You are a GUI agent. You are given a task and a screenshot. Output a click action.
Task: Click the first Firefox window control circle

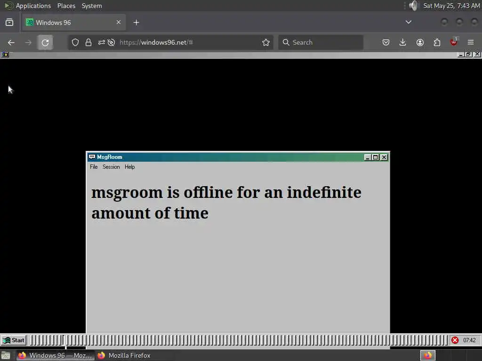tap(444, 22)
